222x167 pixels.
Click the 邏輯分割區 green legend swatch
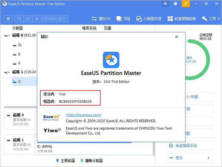coord(82,160)
